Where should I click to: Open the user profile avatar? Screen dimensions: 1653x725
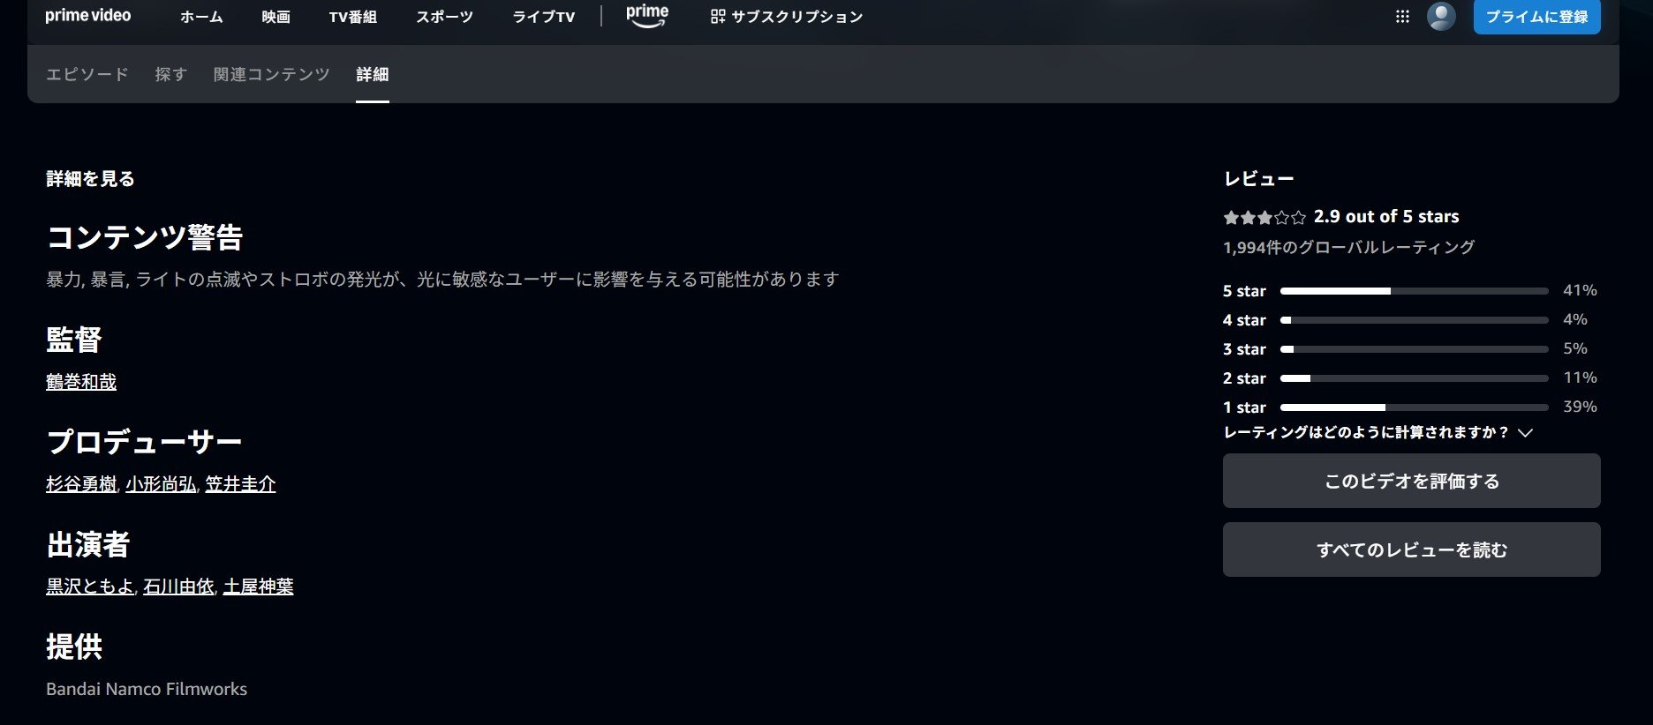pos(1441,17)
